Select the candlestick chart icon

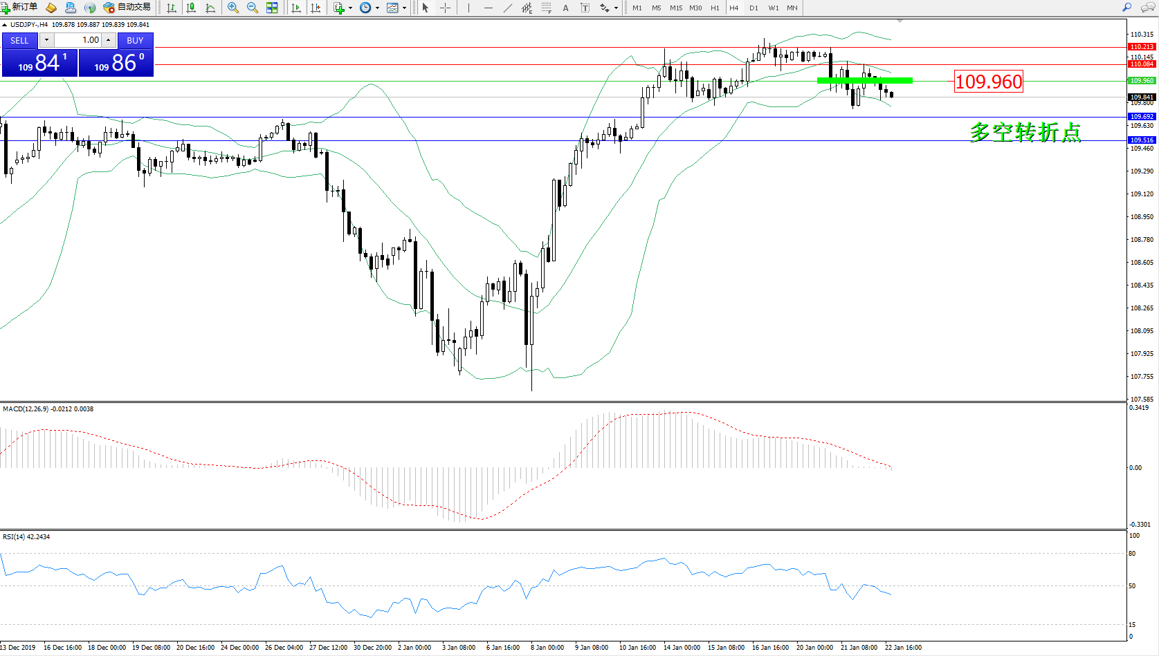coord(191,8)
